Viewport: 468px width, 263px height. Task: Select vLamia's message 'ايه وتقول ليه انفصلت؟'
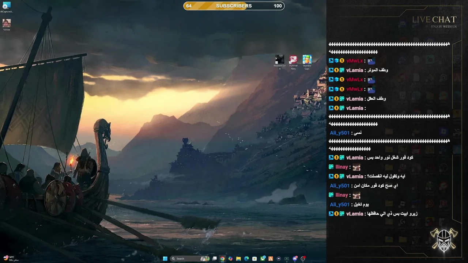(x=386, y=176)
